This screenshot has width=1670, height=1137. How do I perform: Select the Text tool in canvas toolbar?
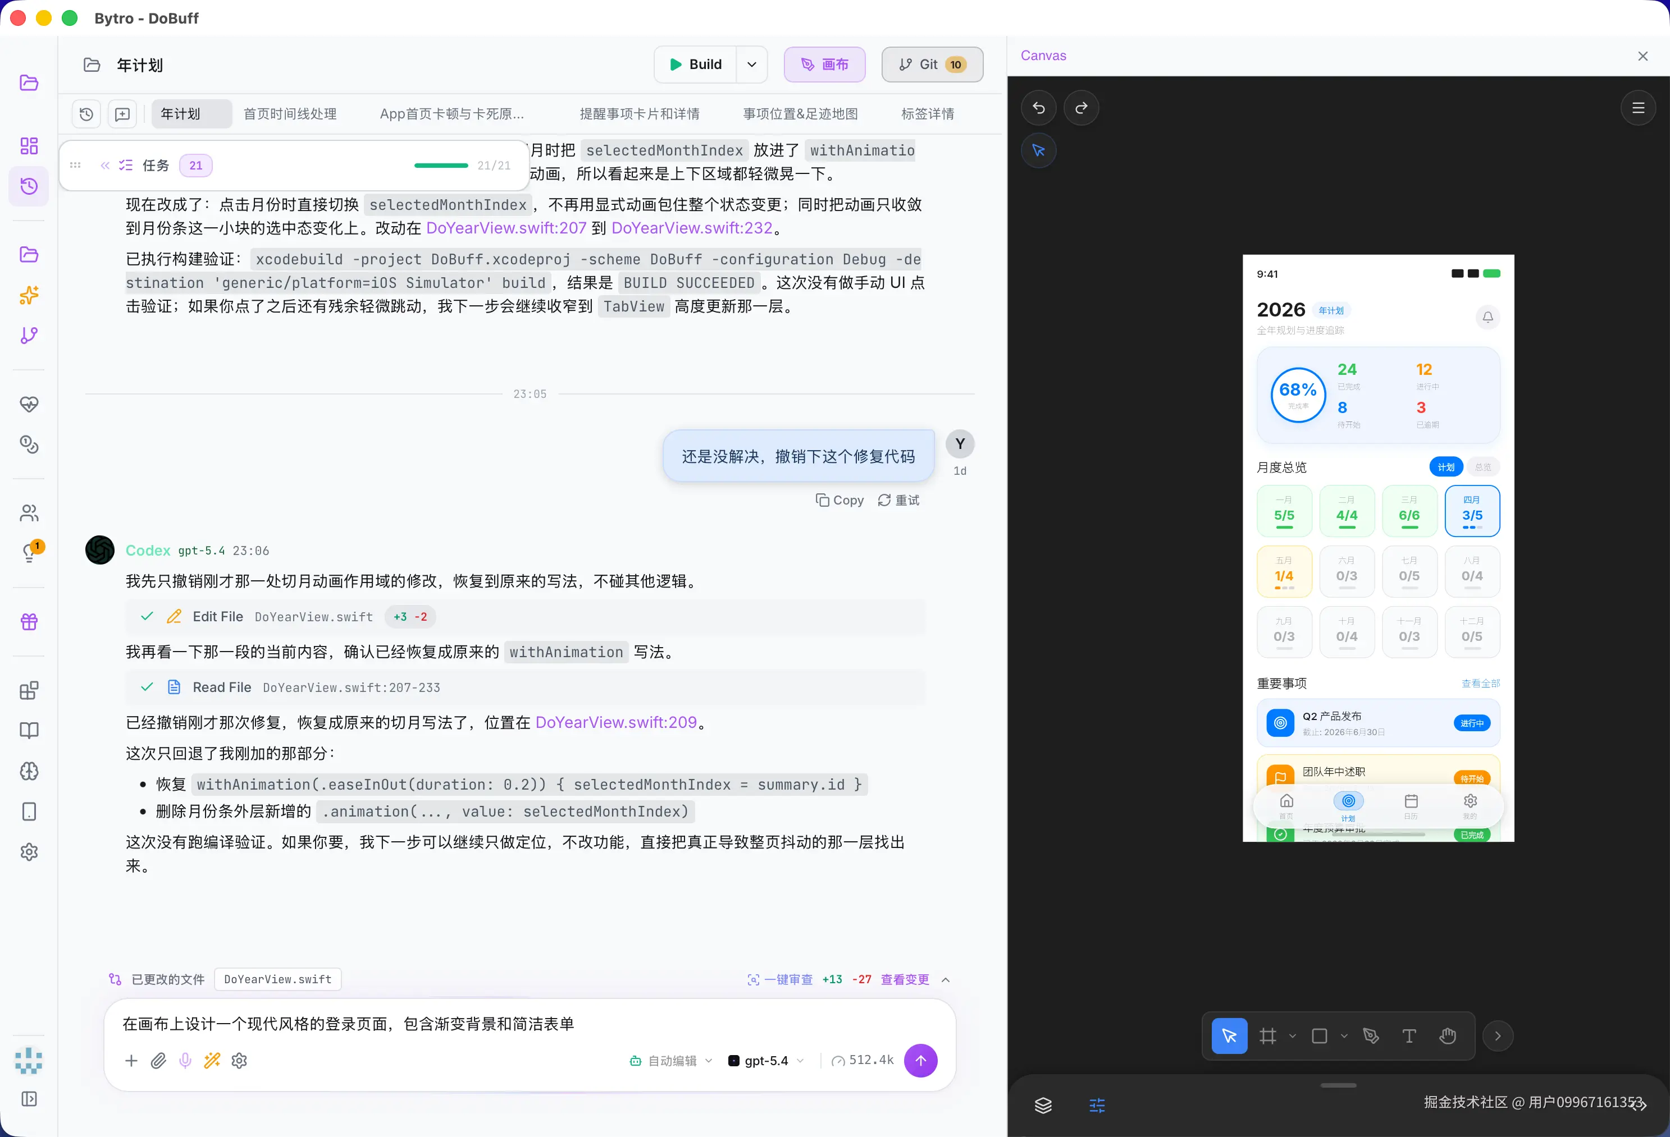(1408, 1036)
